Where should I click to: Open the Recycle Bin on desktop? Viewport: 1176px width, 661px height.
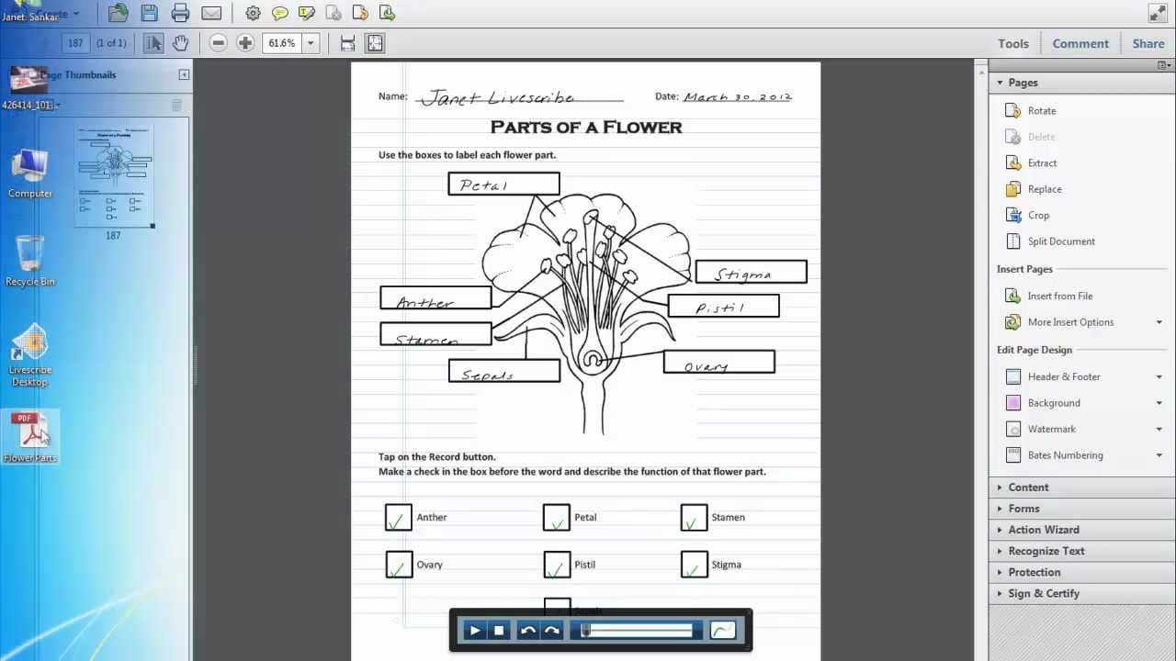tap(30, 261)
